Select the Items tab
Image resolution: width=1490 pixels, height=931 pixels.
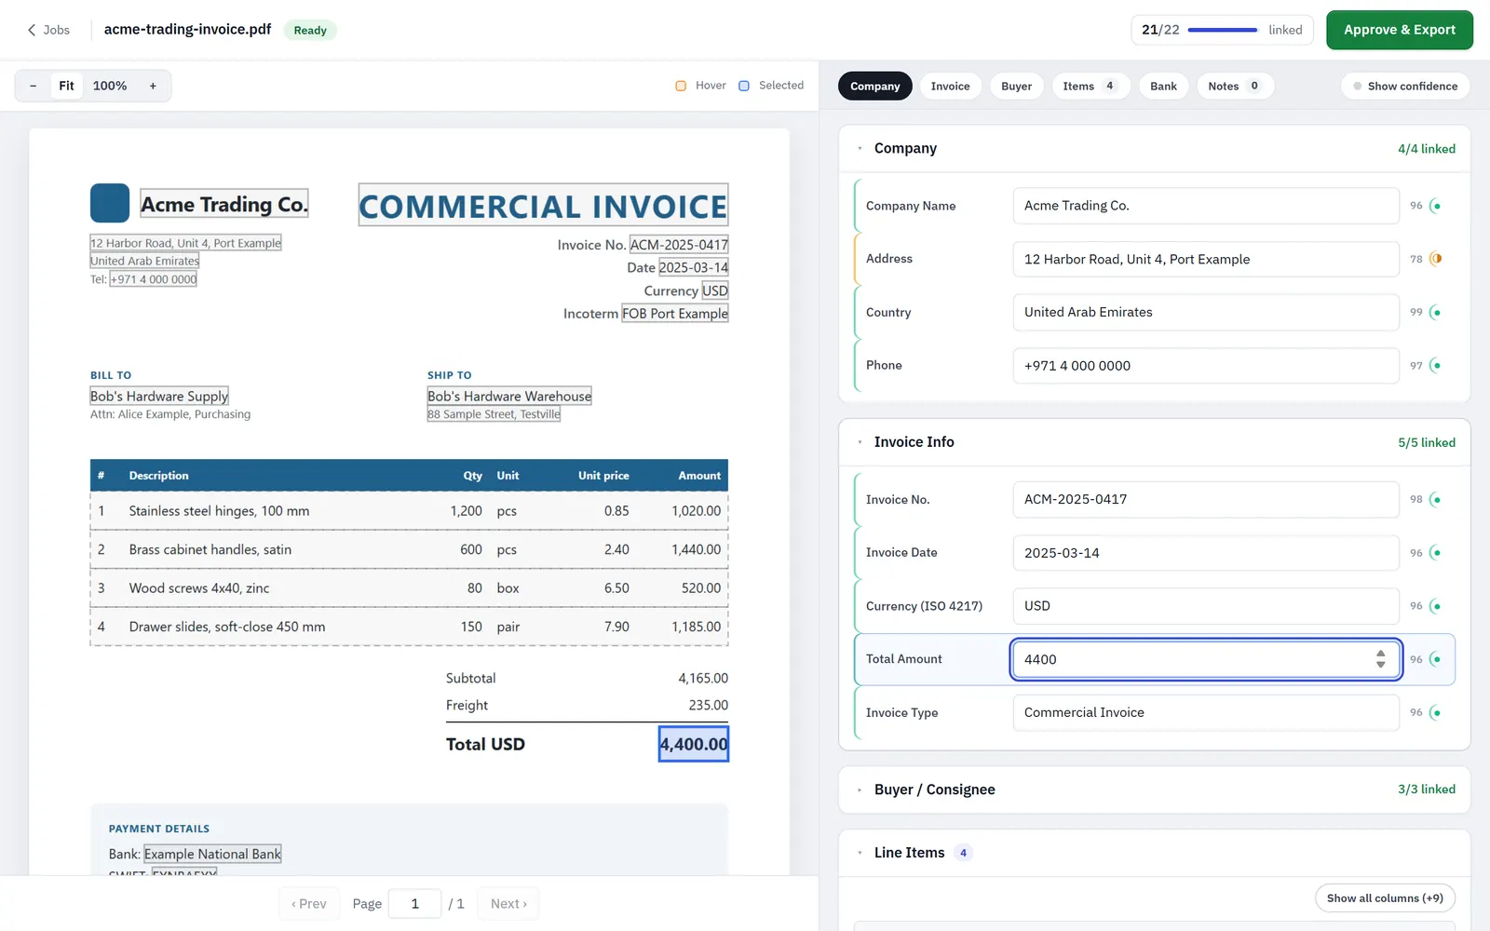(x=1090, y=86)
